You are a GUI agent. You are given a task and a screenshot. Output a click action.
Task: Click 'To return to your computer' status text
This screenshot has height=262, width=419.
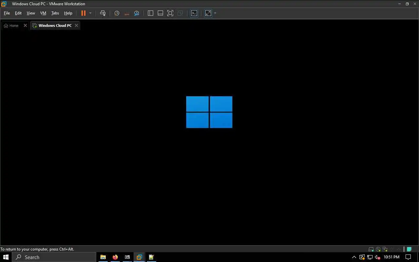(37, 249)
